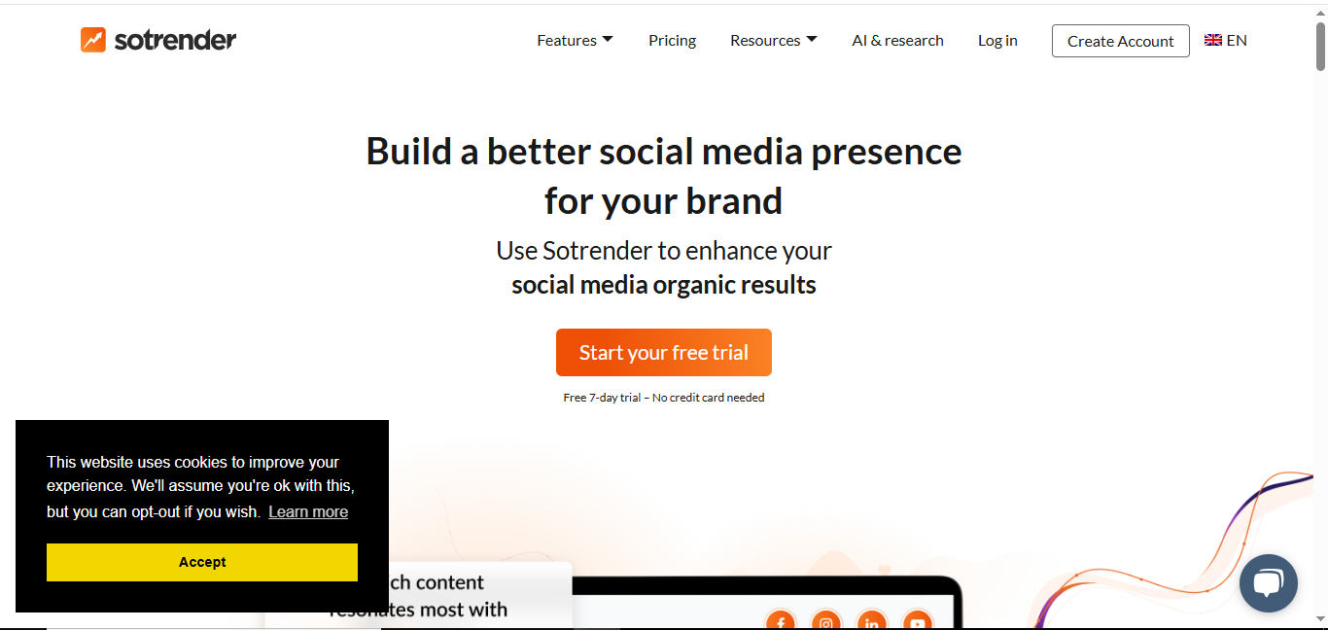Image resolution: width=1328 pixels, height=630 pixels.
Task: Start your free trial
Action: [664, 352]
